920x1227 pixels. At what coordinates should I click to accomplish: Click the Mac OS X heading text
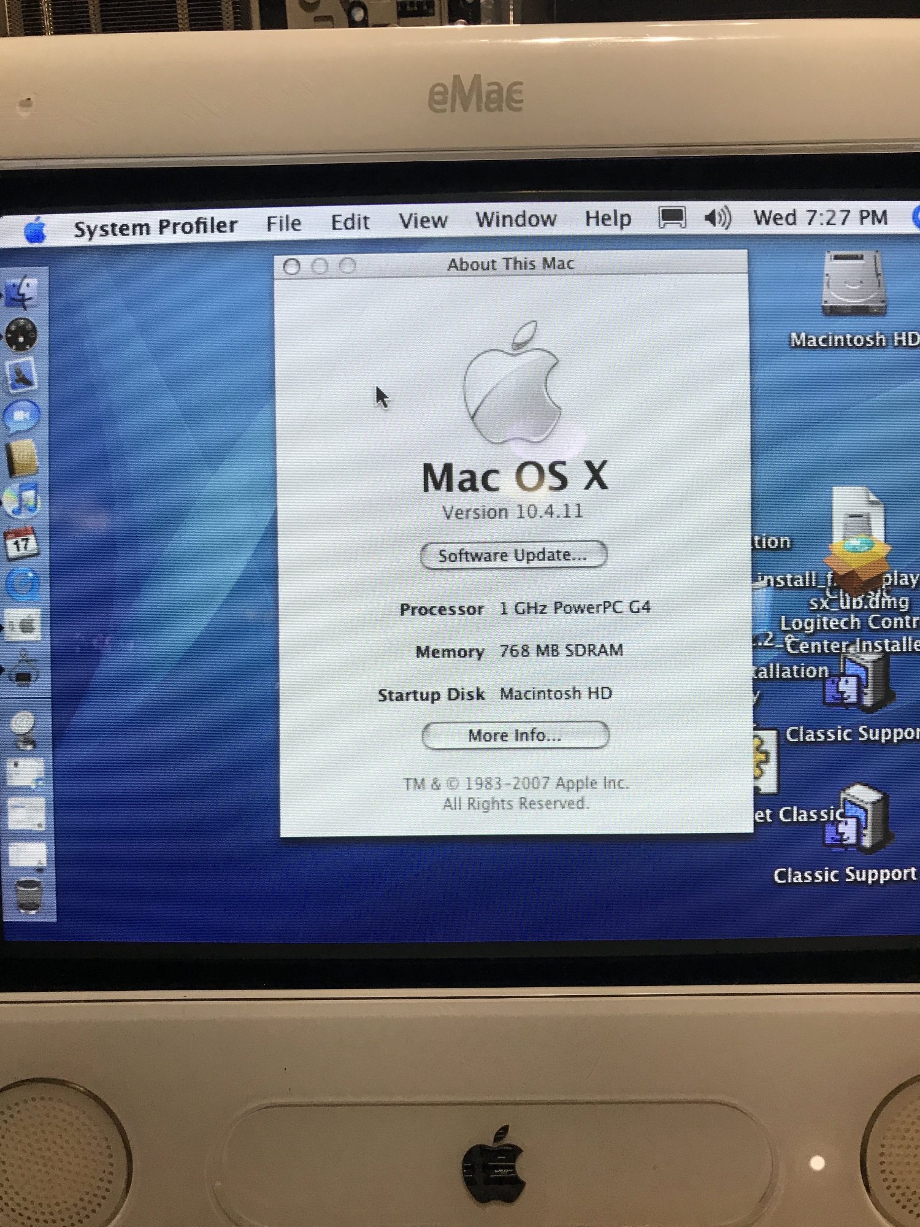pos(515,477)
